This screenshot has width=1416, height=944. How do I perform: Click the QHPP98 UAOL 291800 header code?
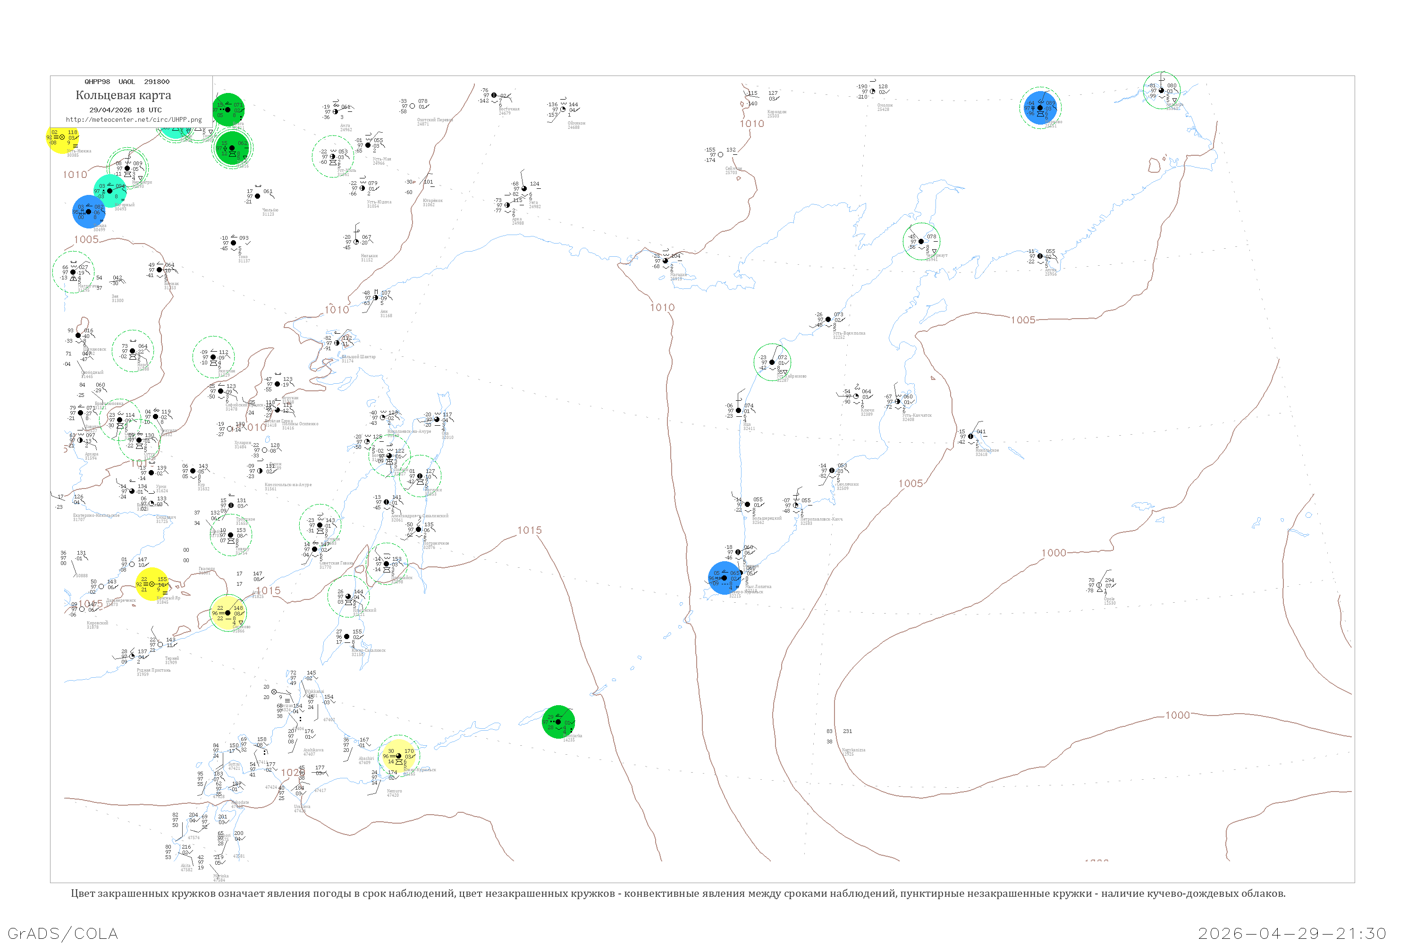click(x=126, y=82)
